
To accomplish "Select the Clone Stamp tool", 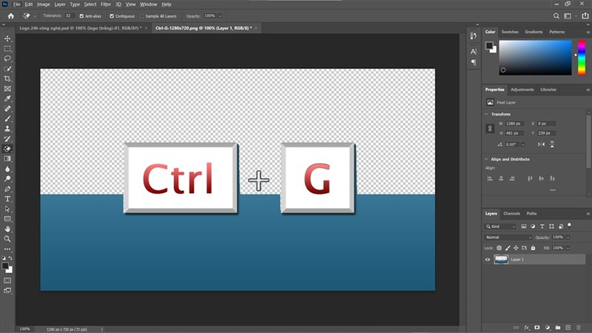I will tap(7, 129).
